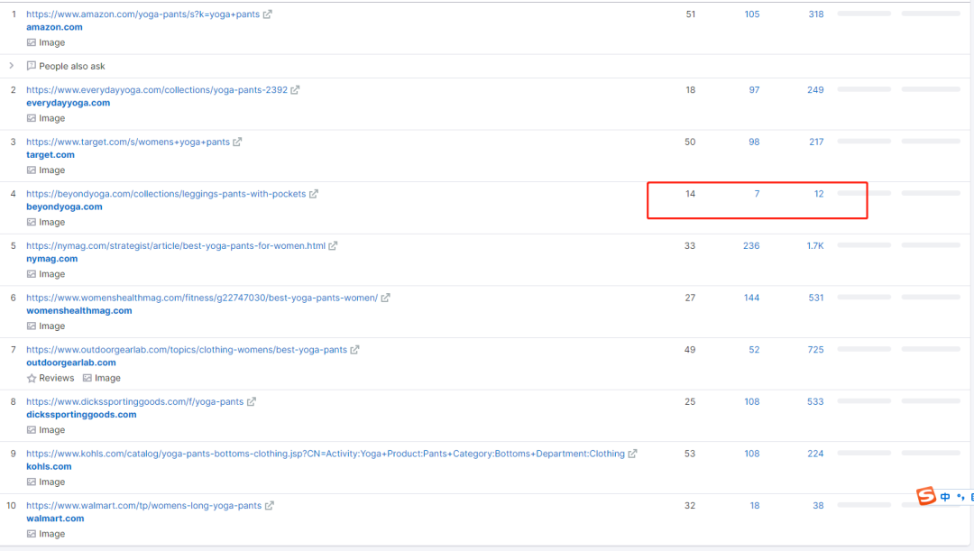Click the outdoorgearlab.com domain name
974x551 pixels.
tap(71, 363)
